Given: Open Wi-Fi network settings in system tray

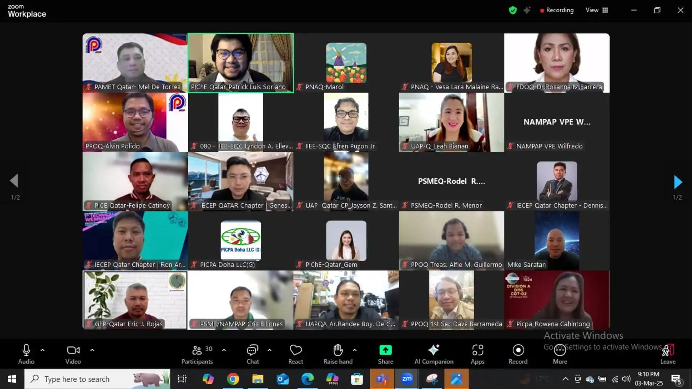Looking at the screenshot, I should point(615,379).
